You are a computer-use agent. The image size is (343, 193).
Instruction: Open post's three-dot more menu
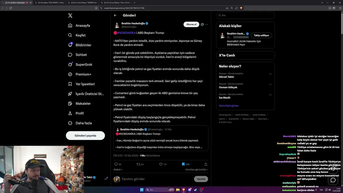coord(207,24)
